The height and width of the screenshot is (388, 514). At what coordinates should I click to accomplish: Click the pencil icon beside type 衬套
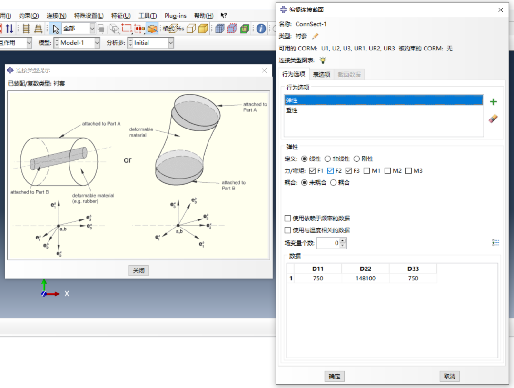pyautogui.click(x=316, y=36)
